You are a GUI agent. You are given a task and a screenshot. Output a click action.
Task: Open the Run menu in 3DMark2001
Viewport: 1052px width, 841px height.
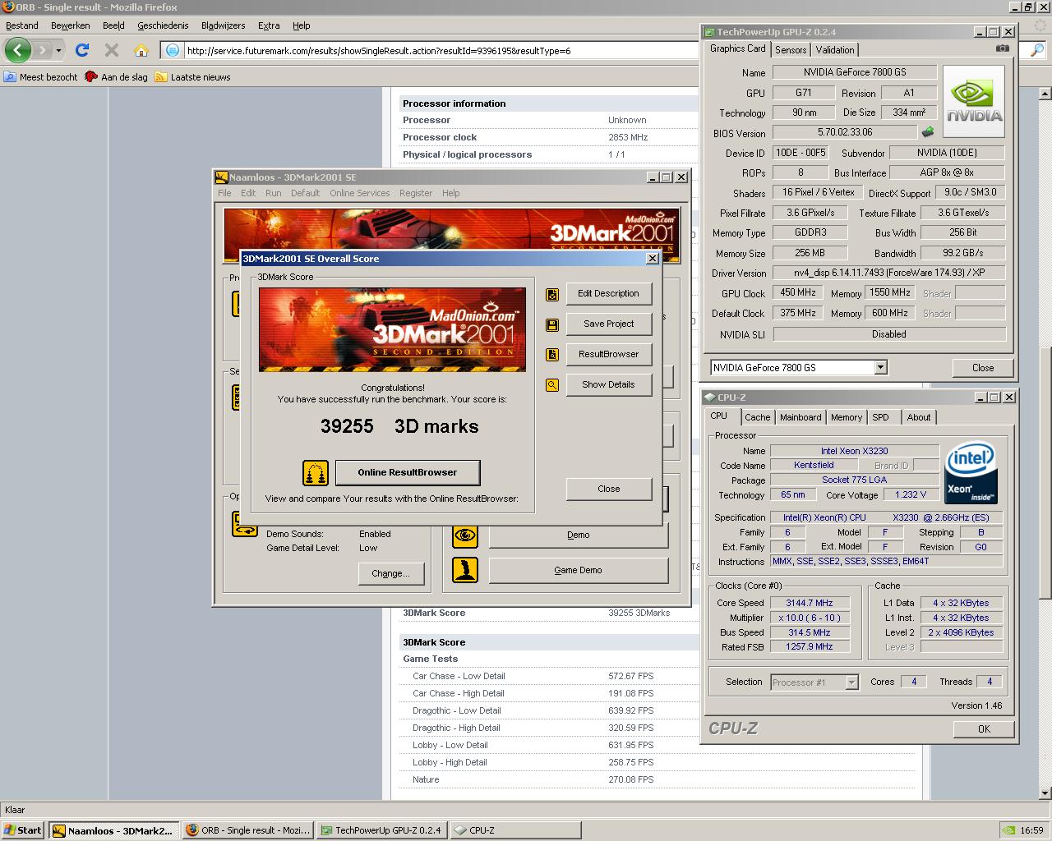[273, 193]
